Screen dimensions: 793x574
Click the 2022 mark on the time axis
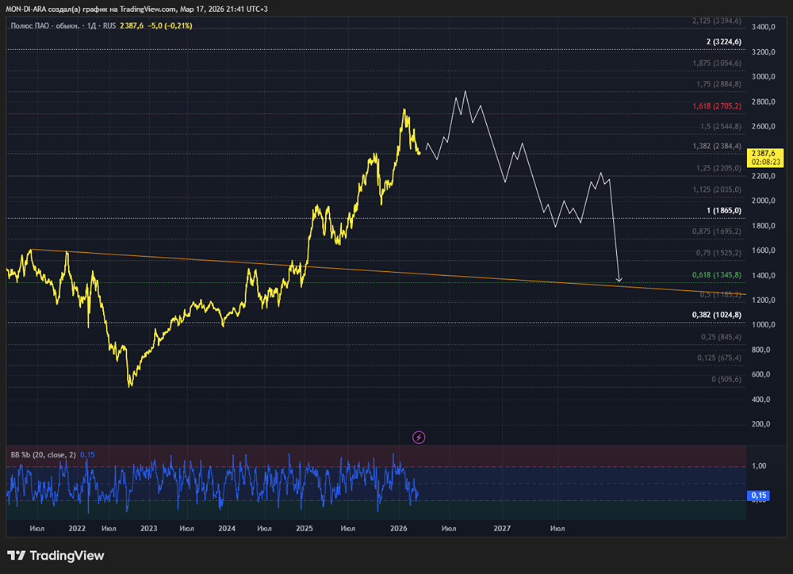pyautogui.click(x=77, y=528)
